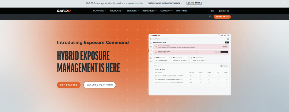
Task: Open the 25 Sites link
Action: 195,61
